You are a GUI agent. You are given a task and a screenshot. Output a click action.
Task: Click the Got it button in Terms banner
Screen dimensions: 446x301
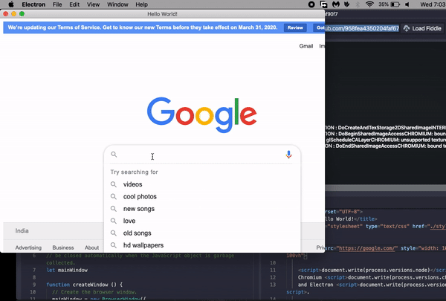319,27
